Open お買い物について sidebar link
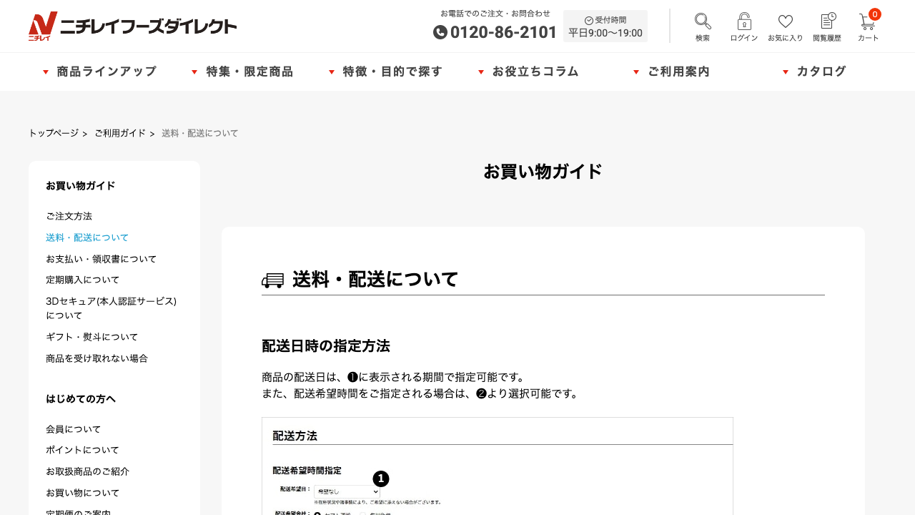 click(x=83, y=493)
